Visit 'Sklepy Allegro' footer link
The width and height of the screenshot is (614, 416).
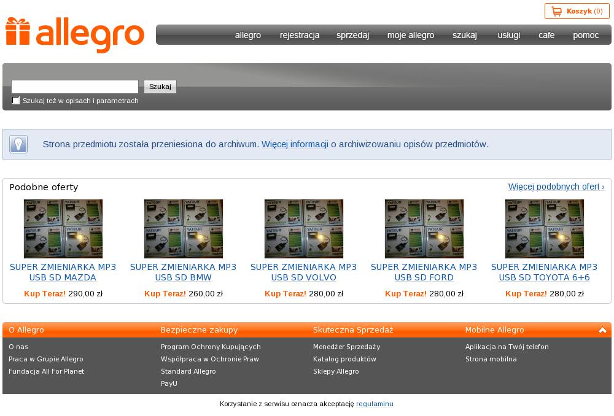tap(336, 371)
